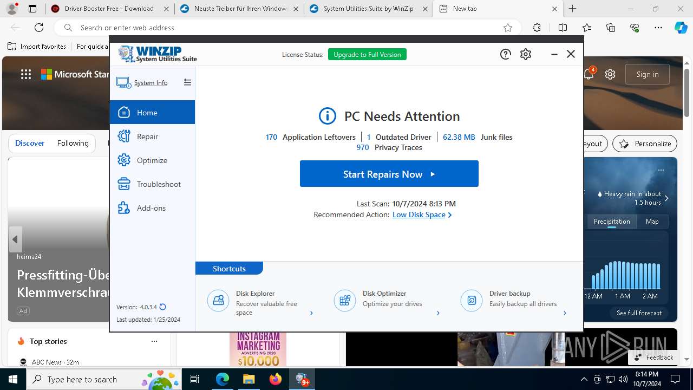This screenshot has width=693, height=390.
Task: Click browser address bar field
Action: [x=287, y=28]
